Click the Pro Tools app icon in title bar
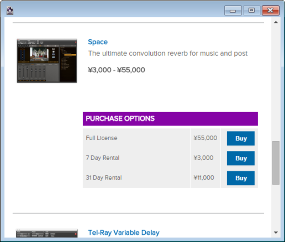This screenshot has height=242, width=285. (10, 10)
